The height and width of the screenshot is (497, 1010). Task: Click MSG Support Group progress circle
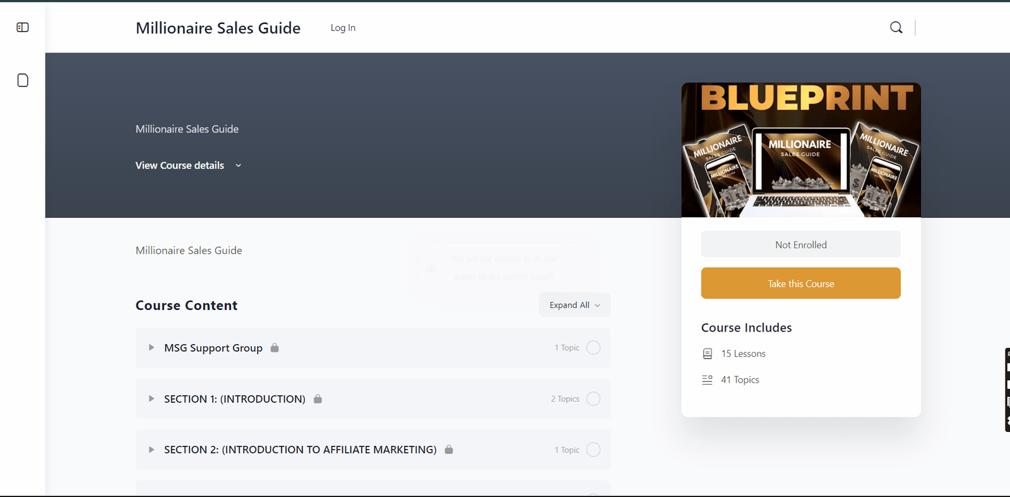(x=593, y=348)
